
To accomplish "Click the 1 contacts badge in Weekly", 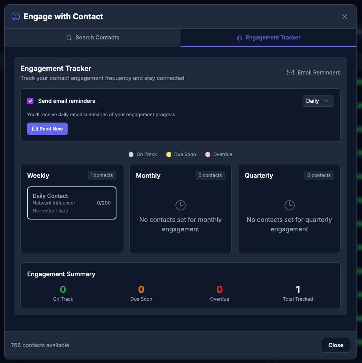I will point(102,175).
